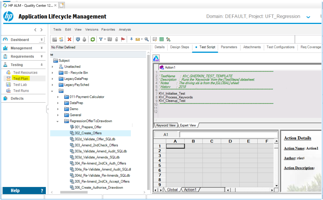Open the domain and project dropdown arrow

(308, 17)
